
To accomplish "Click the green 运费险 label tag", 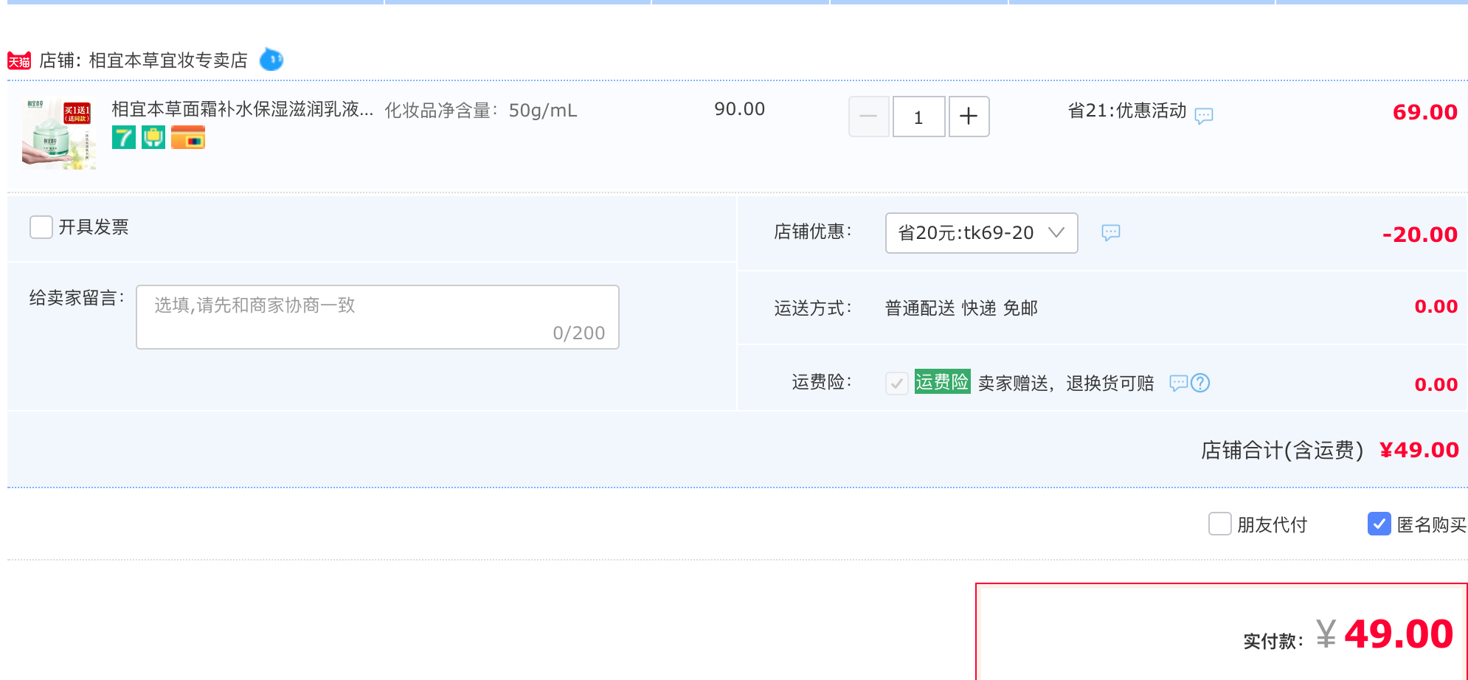I will coord(942,381).
